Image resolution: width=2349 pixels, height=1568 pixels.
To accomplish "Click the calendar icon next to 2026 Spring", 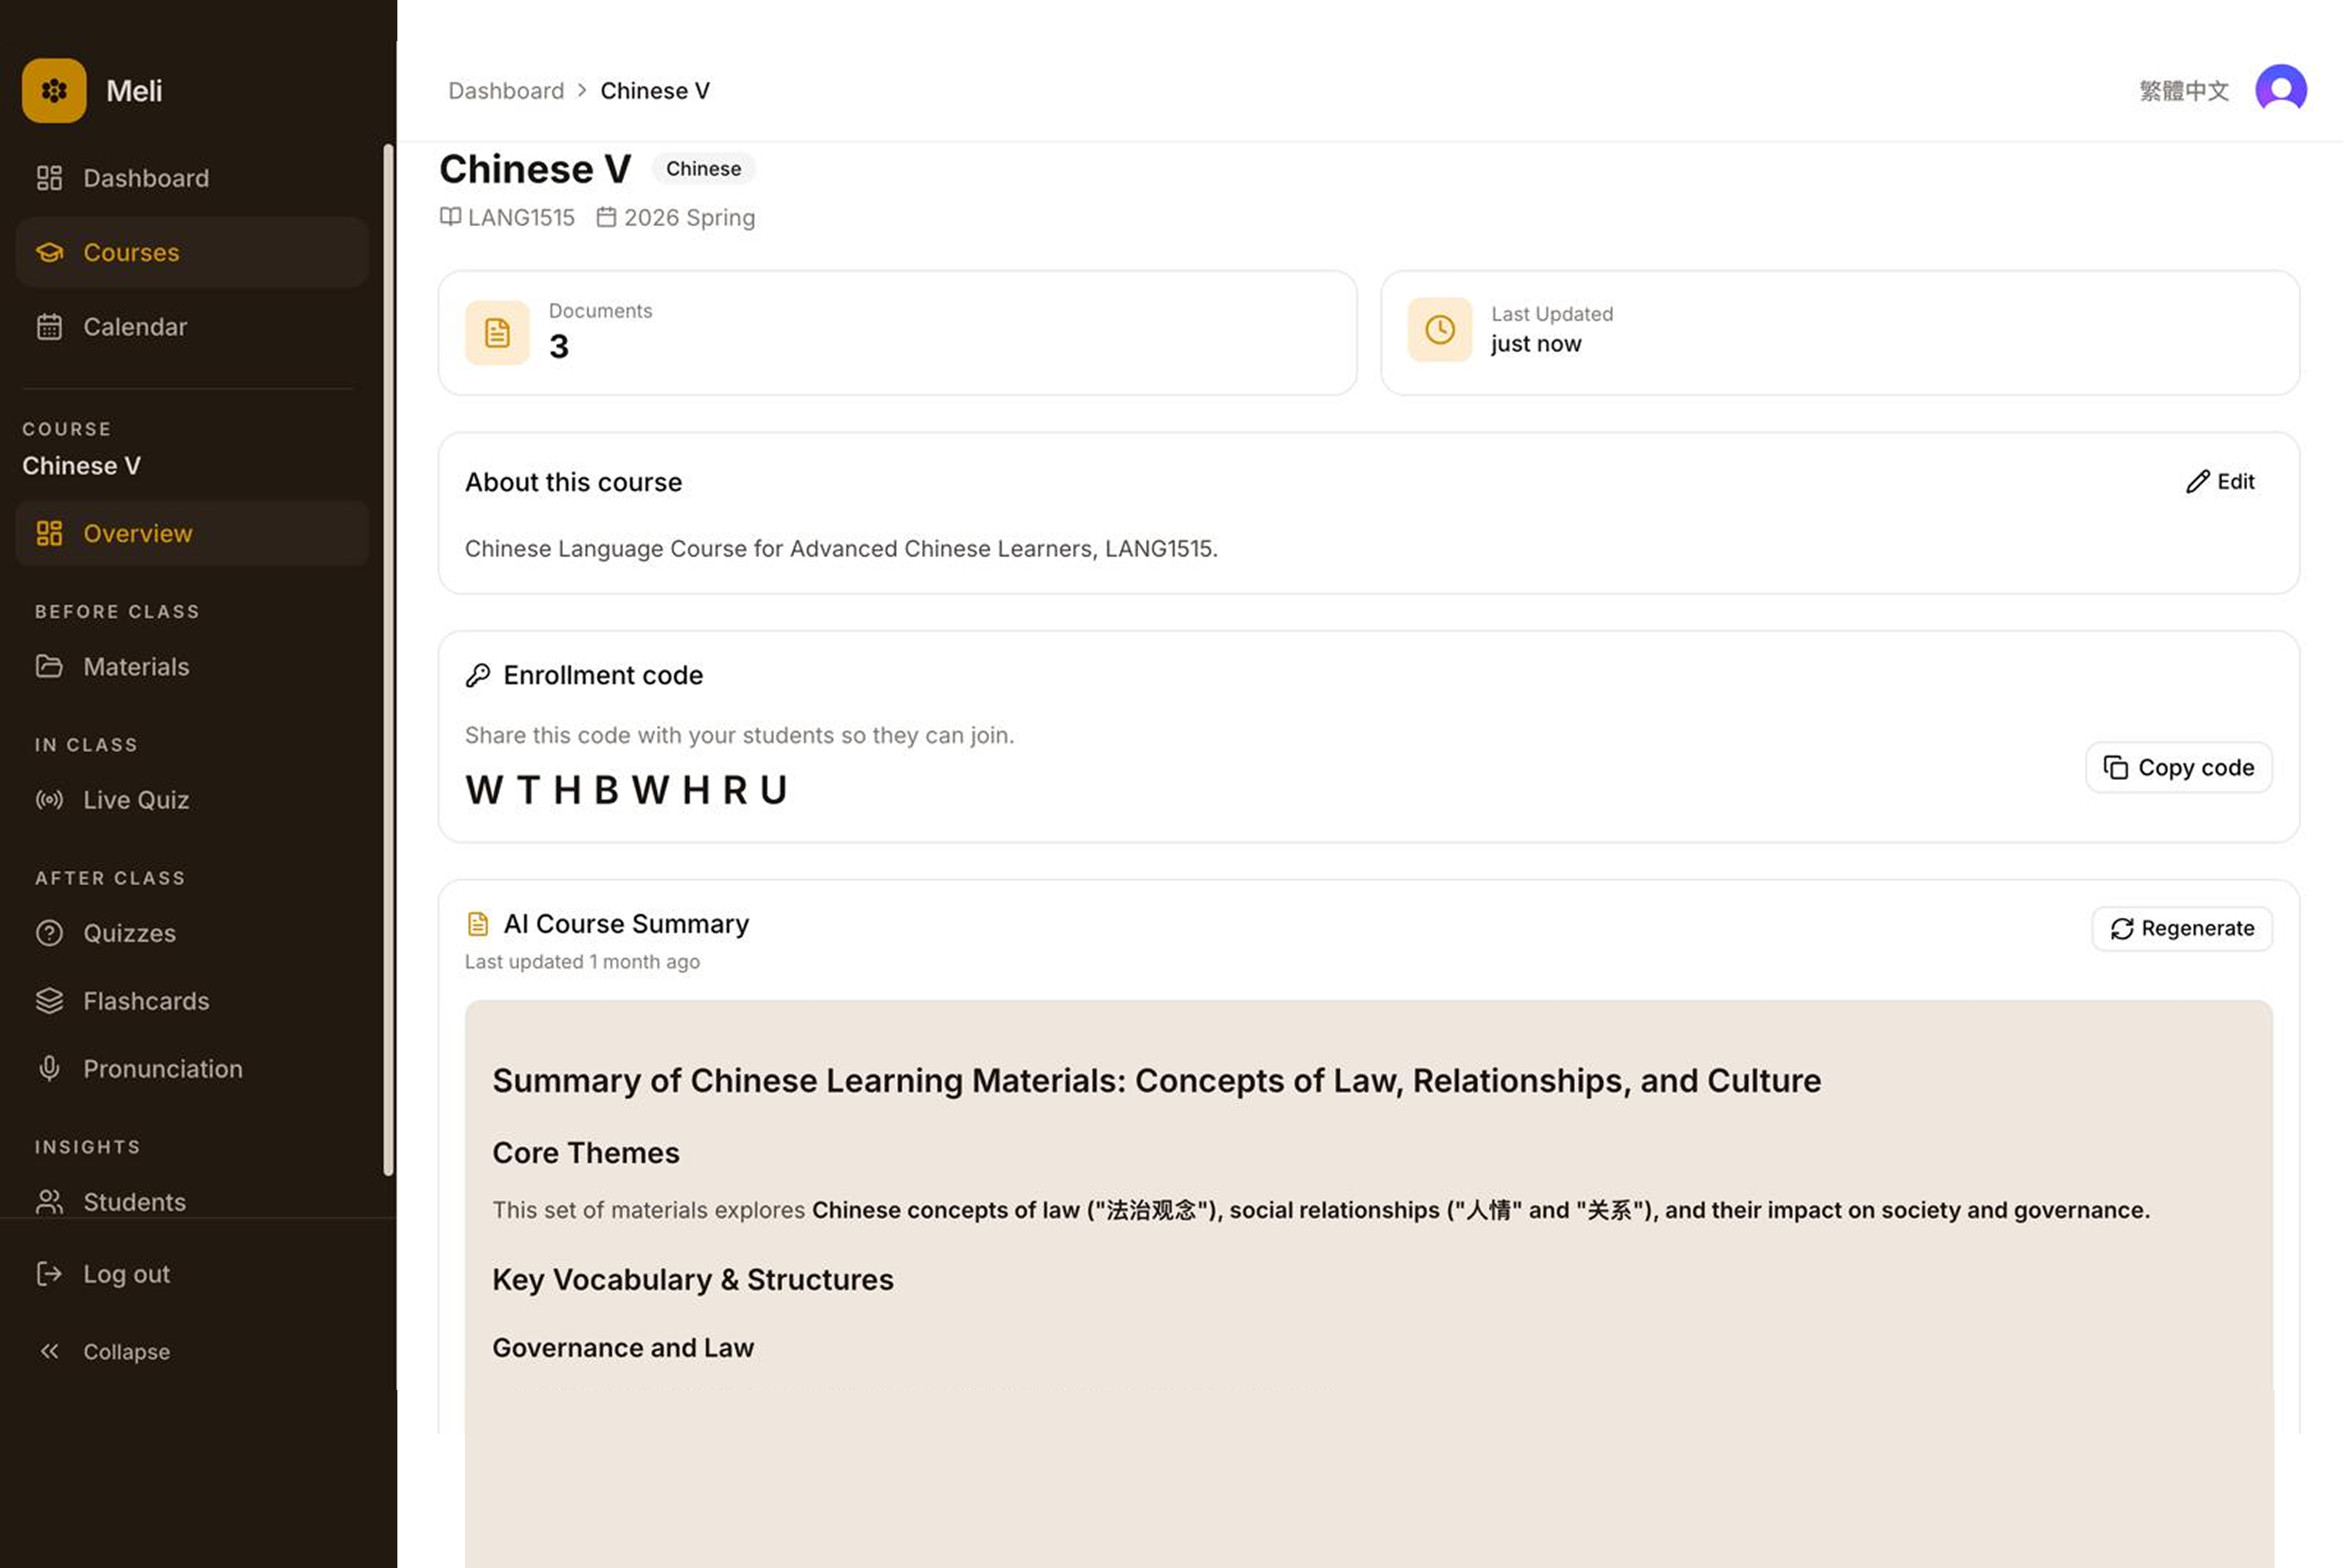I will (606, 218).
